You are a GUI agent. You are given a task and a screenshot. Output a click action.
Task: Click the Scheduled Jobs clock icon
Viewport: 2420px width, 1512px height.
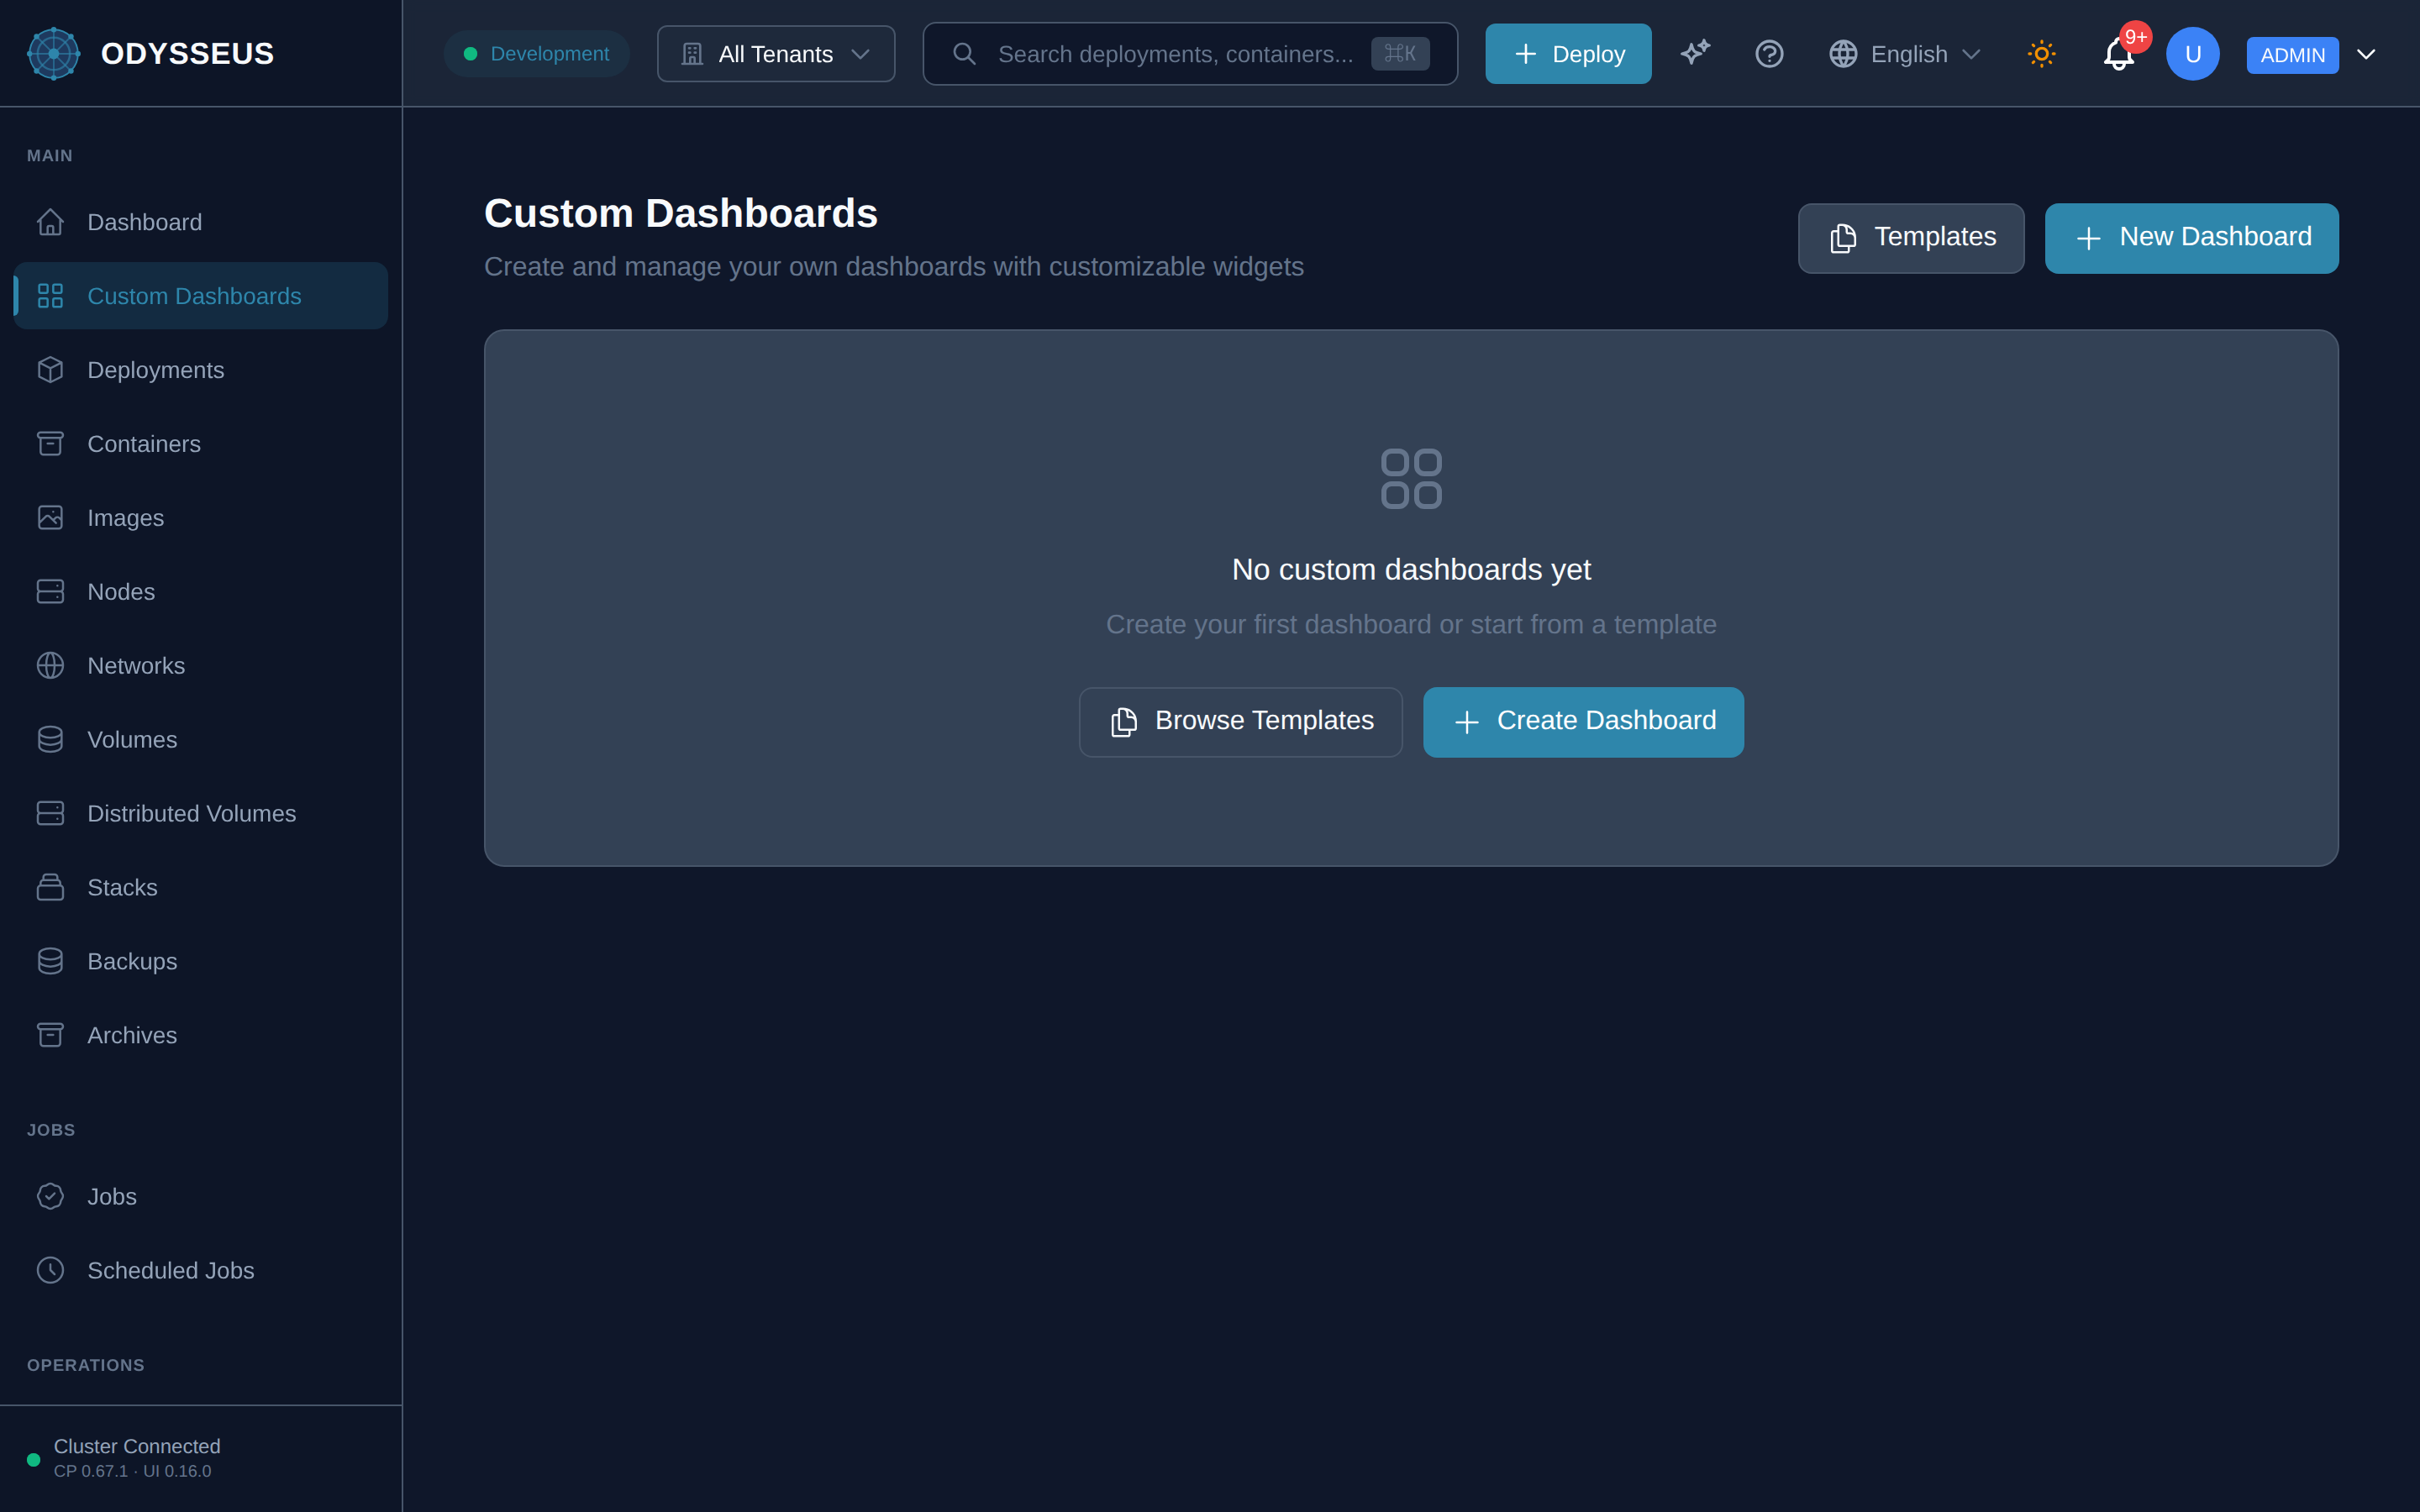pos(50,1270)
